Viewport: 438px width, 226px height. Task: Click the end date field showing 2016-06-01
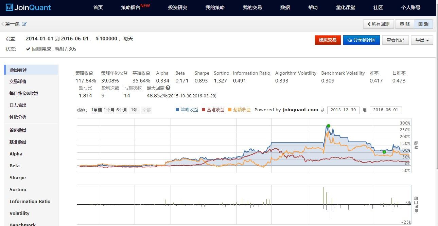(386, 110)
